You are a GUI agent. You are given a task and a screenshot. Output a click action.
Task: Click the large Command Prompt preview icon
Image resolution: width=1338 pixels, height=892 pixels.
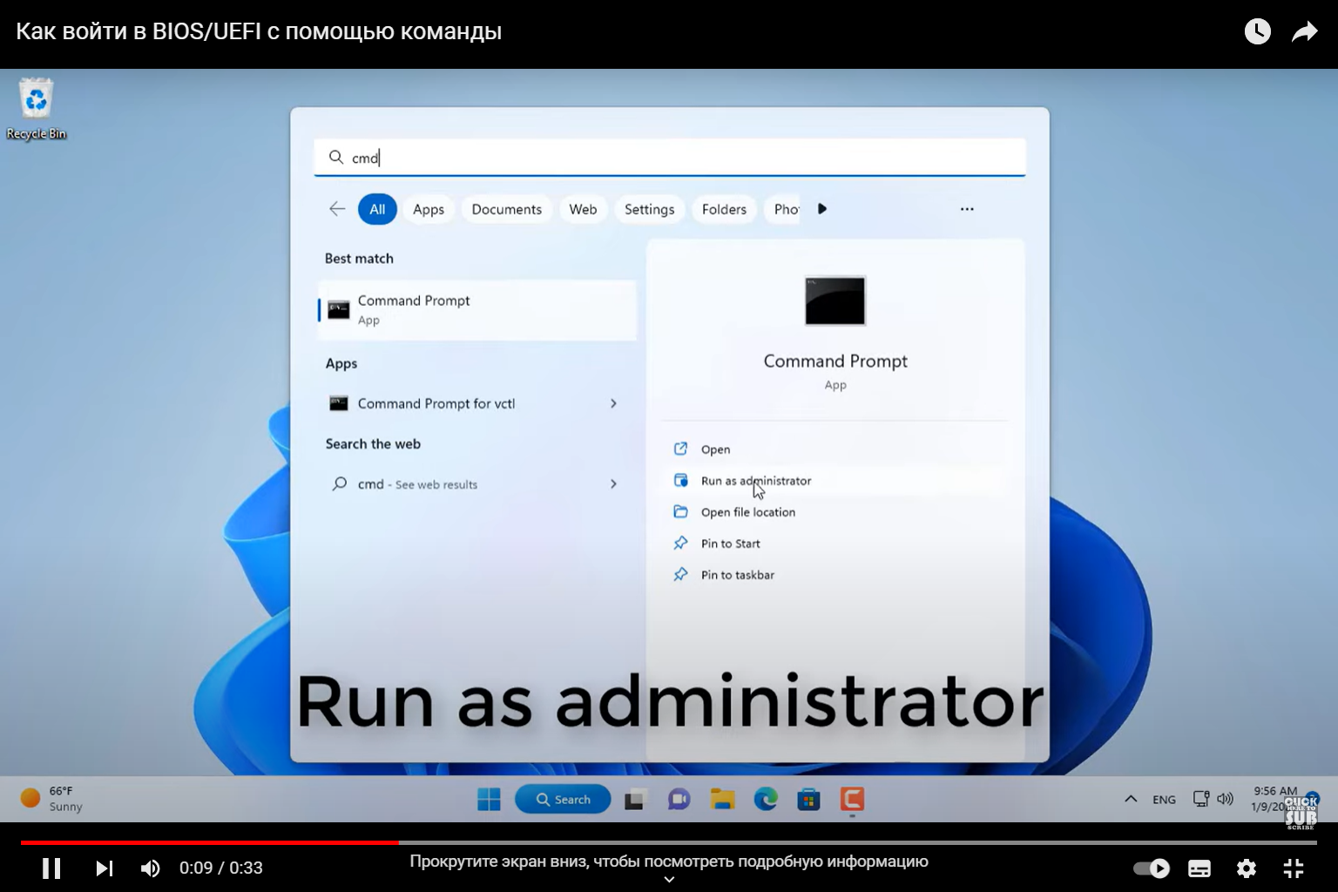point(835,301)
